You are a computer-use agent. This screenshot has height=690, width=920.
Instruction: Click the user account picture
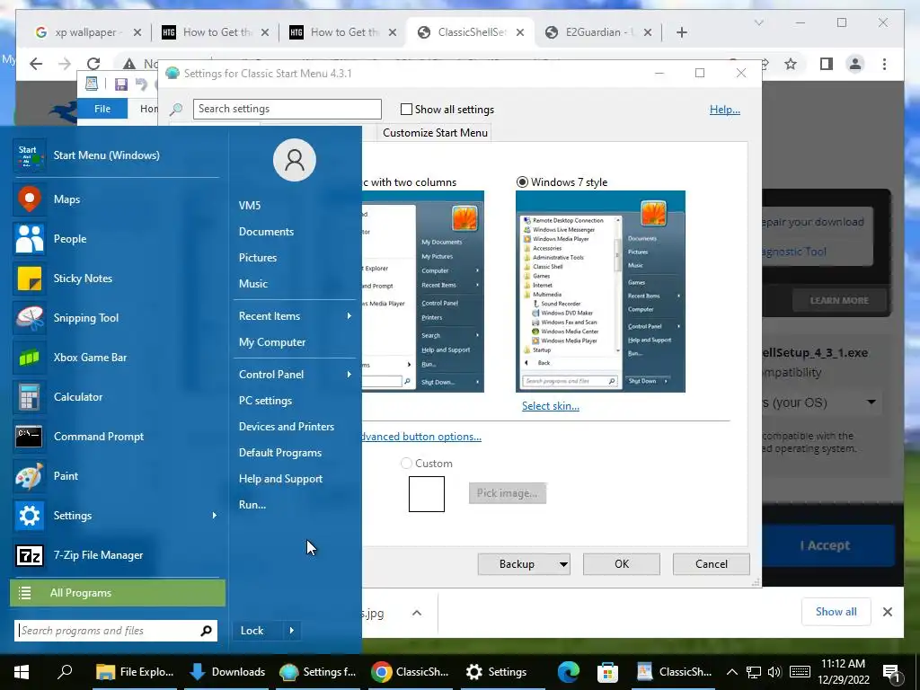[x=295, y=160]
